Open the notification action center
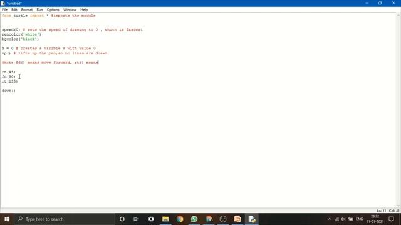Image resolution: width=401 pixels, height=225 pixels. [391, 219]
